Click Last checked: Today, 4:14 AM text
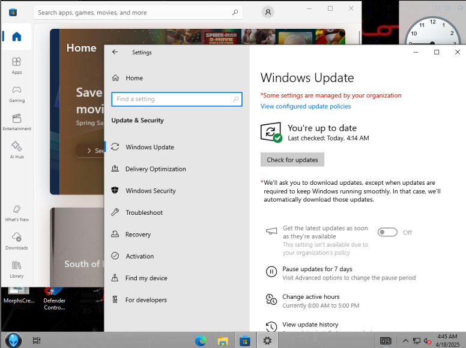 click(328, 138)
